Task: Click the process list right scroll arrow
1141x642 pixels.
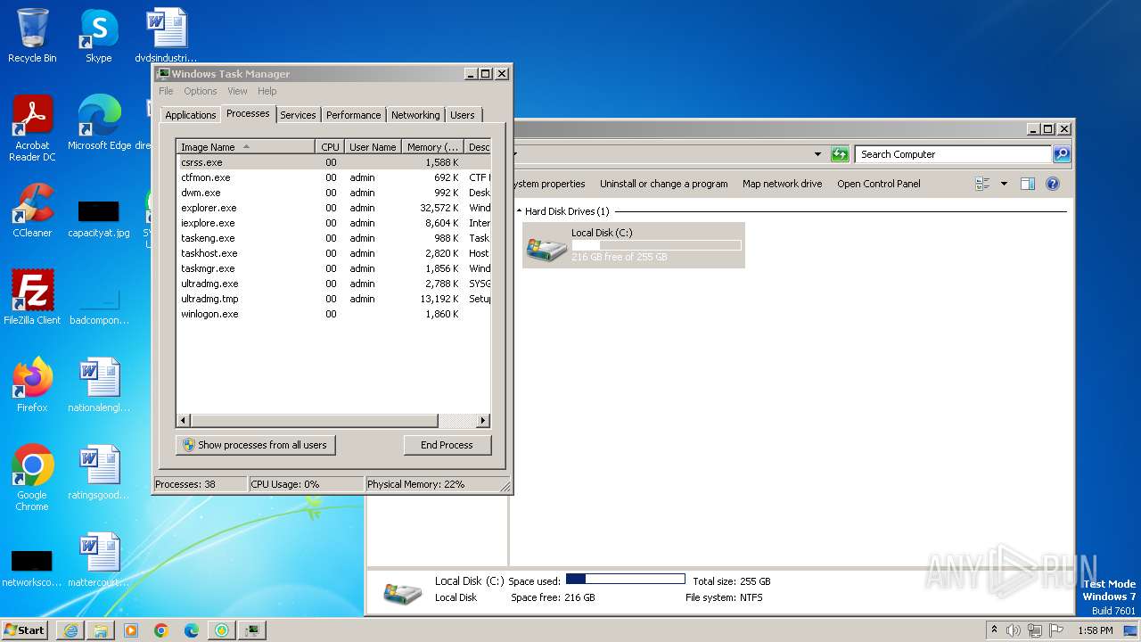Action: 483,420
